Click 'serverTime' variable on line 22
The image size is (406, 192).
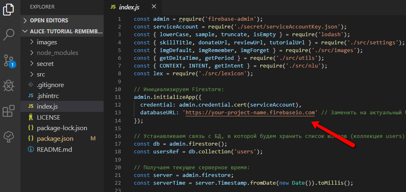tap(169, 183)
